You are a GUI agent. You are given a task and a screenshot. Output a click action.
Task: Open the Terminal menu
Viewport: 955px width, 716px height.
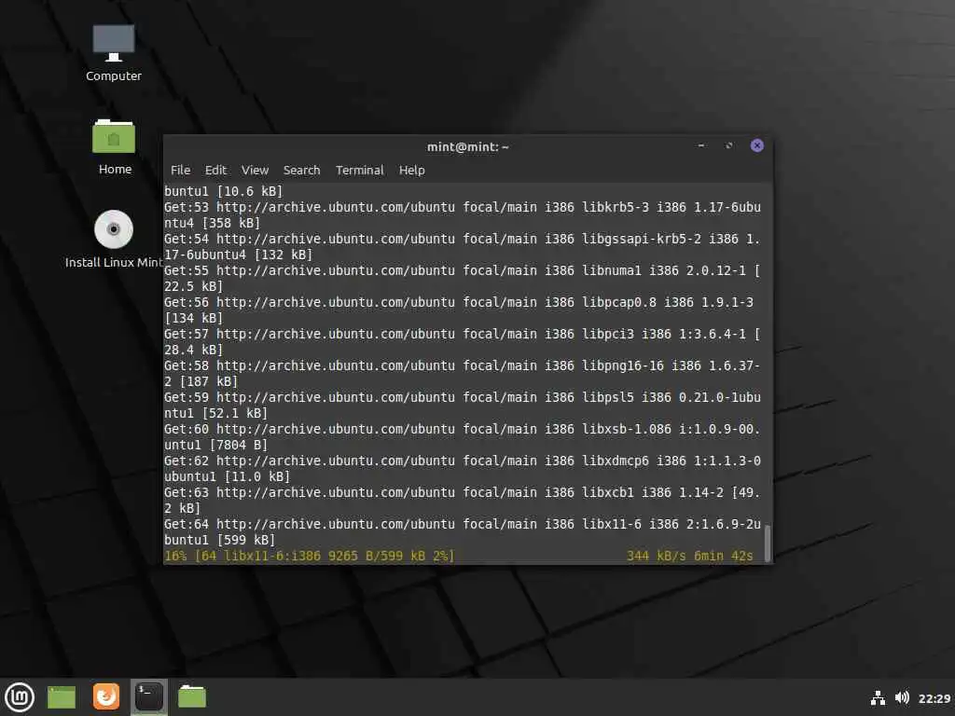359,171
